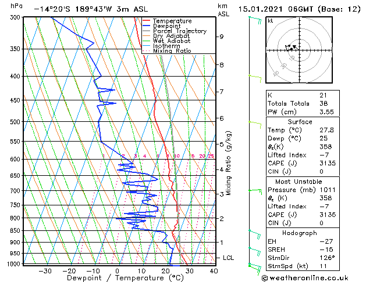This screenshot has width=366, height=282.
Task: Click the CAPE value under the Surface section
Action: pyautogui.click(x=328, y=163)
